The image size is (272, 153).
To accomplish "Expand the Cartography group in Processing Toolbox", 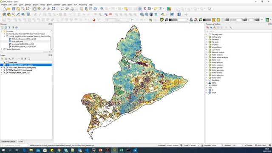I will tap(207, 37).
